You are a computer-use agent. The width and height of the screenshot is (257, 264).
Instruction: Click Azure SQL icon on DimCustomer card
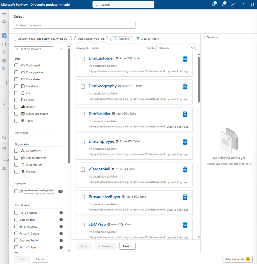tap(185, 59)
